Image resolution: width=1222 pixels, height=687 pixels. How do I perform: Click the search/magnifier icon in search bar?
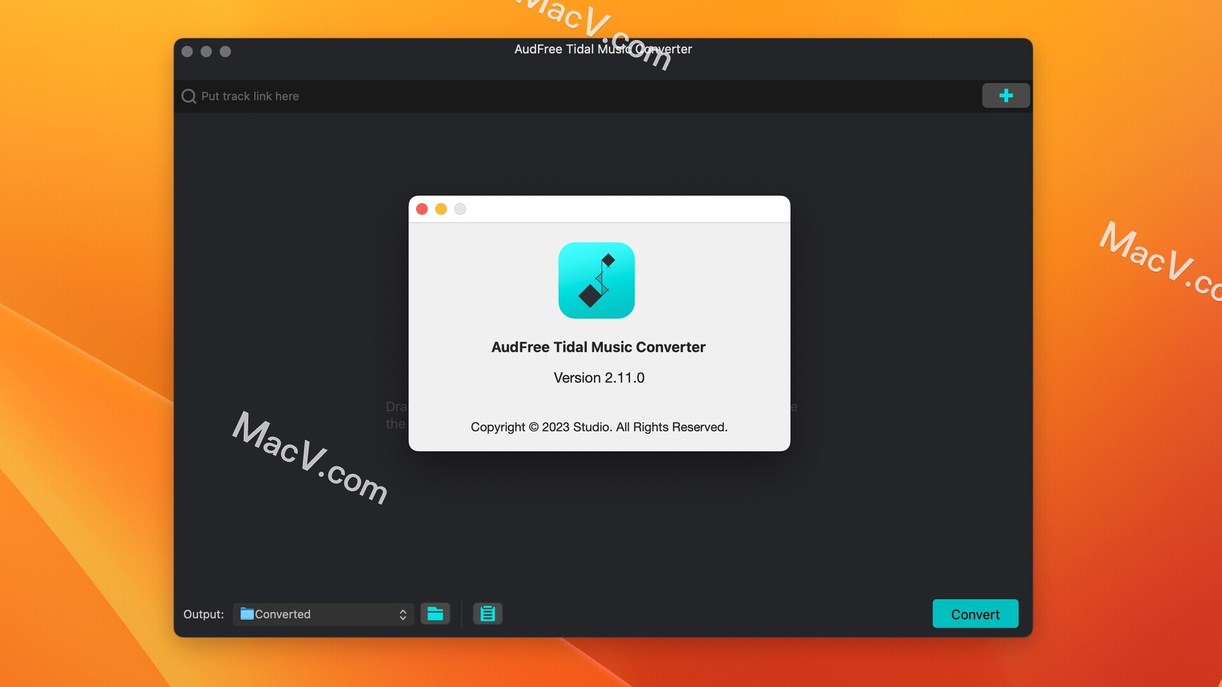pos(188,95)
